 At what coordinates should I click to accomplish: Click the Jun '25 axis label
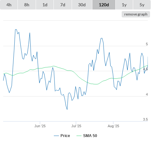(x=40, y=126)
